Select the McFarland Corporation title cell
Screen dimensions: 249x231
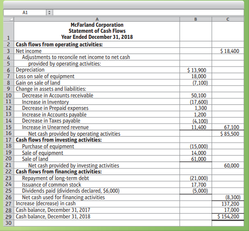[x=97, y=31]
